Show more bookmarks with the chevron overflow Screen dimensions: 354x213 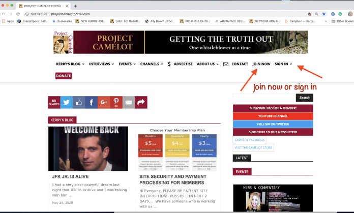point(326,21)
